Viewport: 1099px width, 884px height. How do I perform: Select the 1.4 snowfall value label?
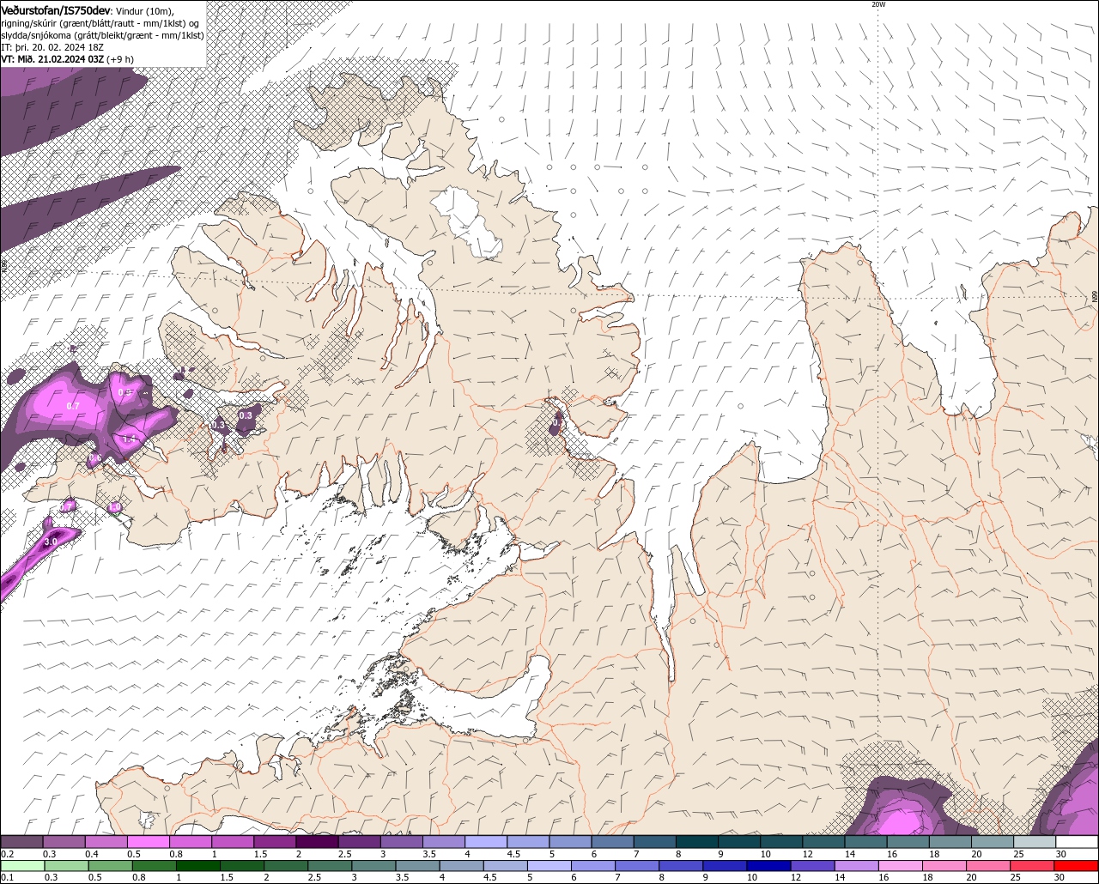point(130,439)
